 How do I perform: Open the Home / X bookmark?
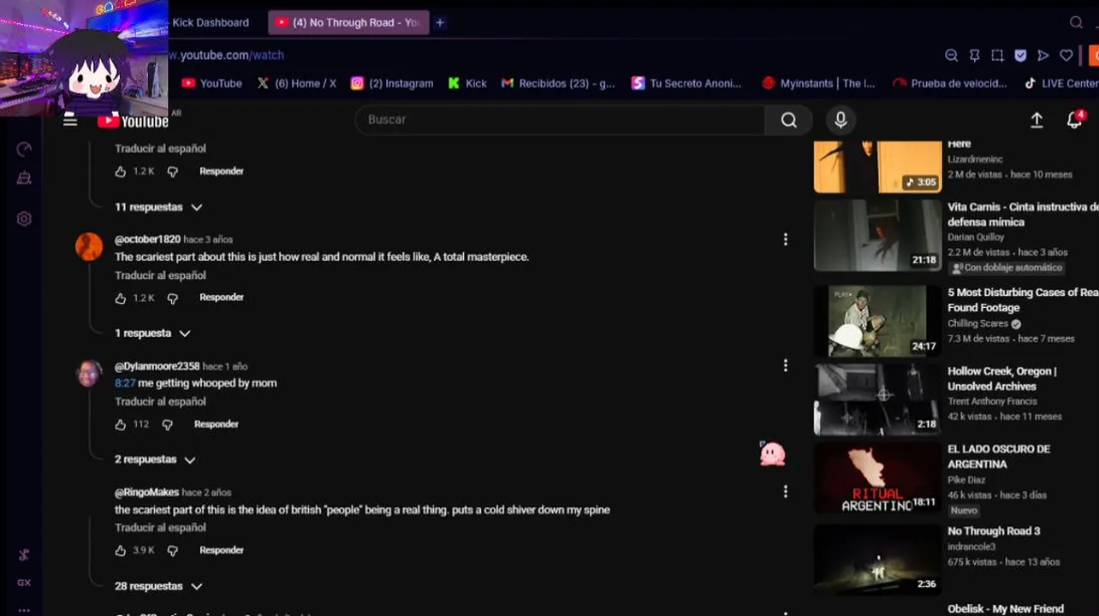297,83
